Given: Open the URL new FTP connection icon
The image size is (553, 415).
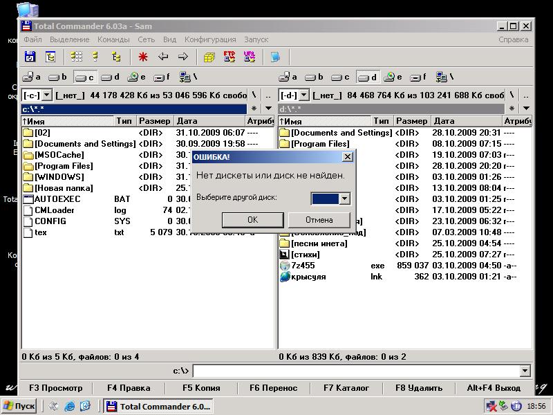Looking at the screenshot, I should pyautogui.click(x=250, y=57).
